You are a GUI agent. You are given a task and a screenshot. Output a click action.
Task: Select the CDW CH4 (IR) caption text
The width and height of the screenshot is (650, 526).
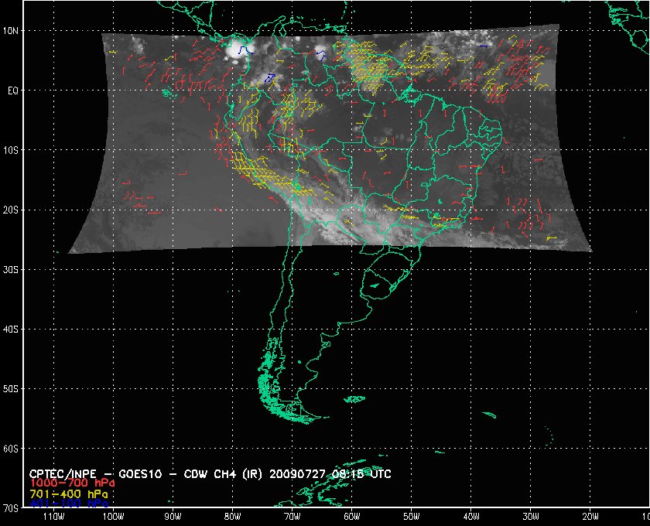pos(223,474)
